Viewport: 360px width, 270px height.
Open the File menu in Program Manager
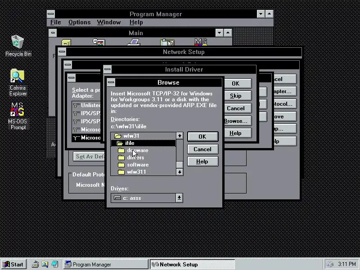(x=55, y=22)
